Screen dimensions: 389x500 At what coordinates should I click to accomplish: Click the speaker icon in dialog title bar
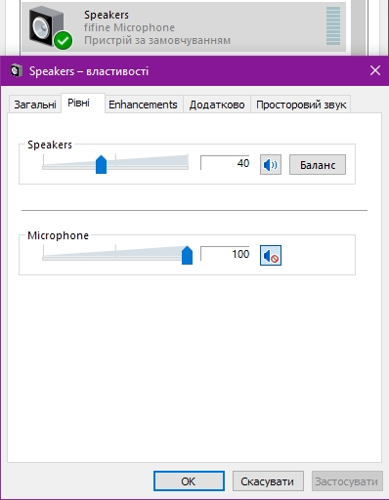click(x=17, y=70)
